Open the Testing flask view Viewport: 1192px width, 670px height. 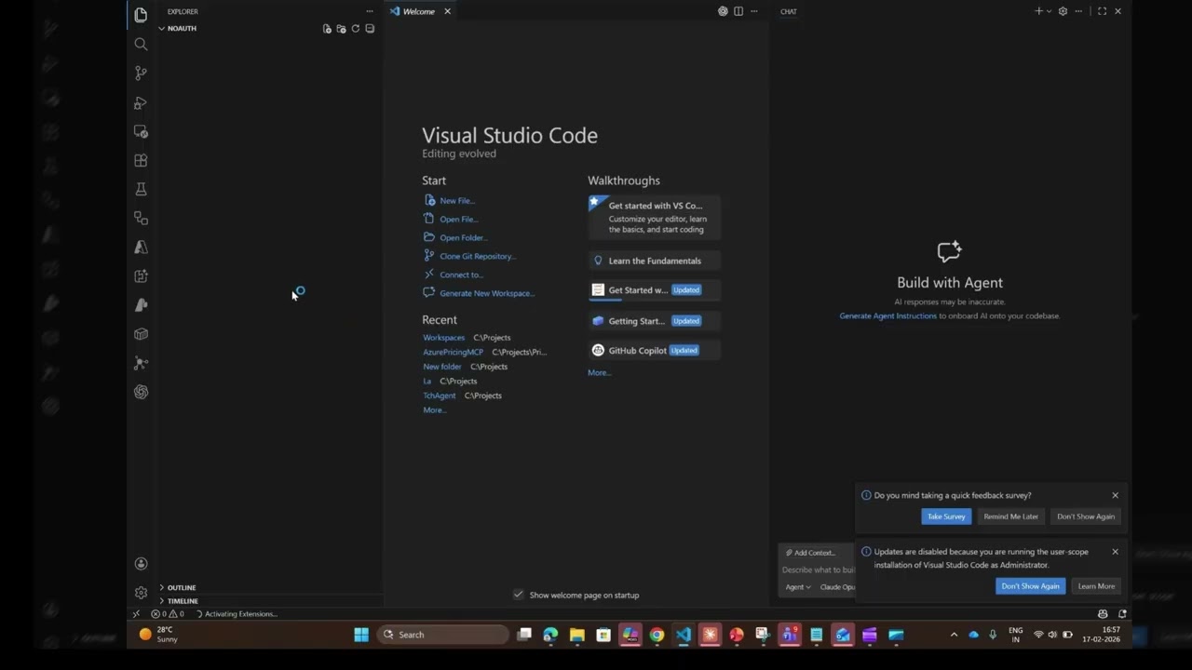pyautogui.click(x=141, y=189)
